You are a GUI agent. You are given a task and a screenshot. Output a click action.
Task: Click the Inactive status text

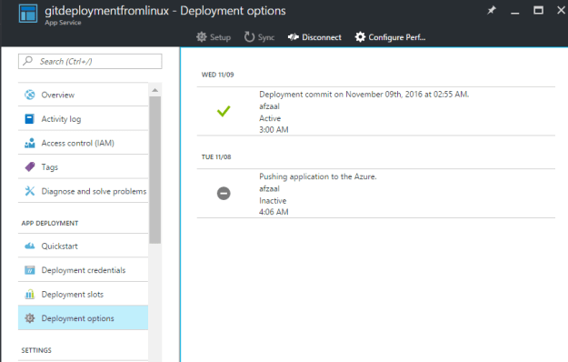point(273,201)
